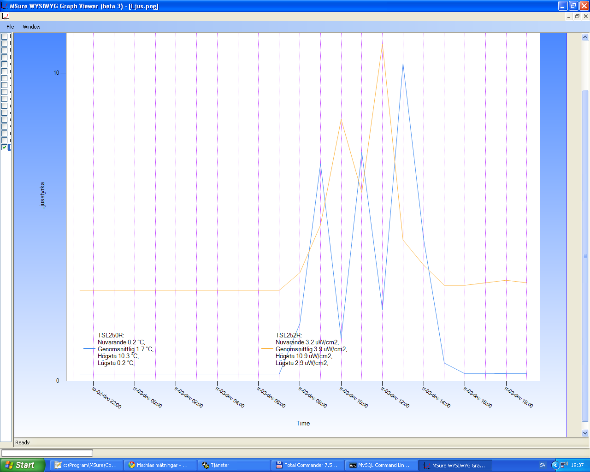Open Tjänster services window from taskbar
The width and height of the screenshot is (590, 472).
234,465
